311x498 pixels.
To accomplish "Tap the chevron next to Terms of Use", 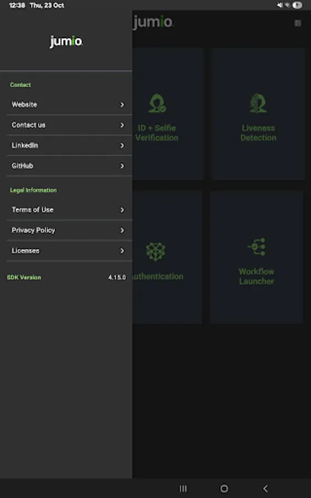I will 122,210.
